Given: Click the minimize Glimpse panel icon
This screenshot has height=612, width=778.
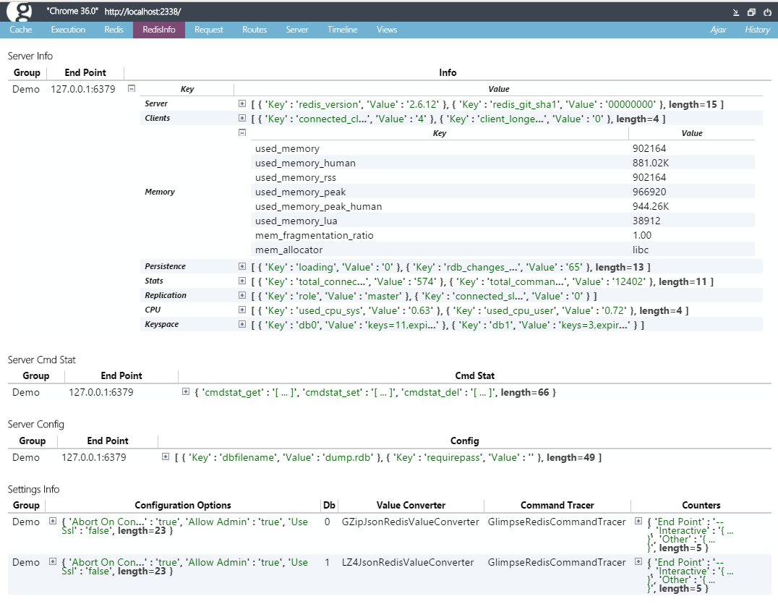Looking at the screenshot, I should click(736, 12).
